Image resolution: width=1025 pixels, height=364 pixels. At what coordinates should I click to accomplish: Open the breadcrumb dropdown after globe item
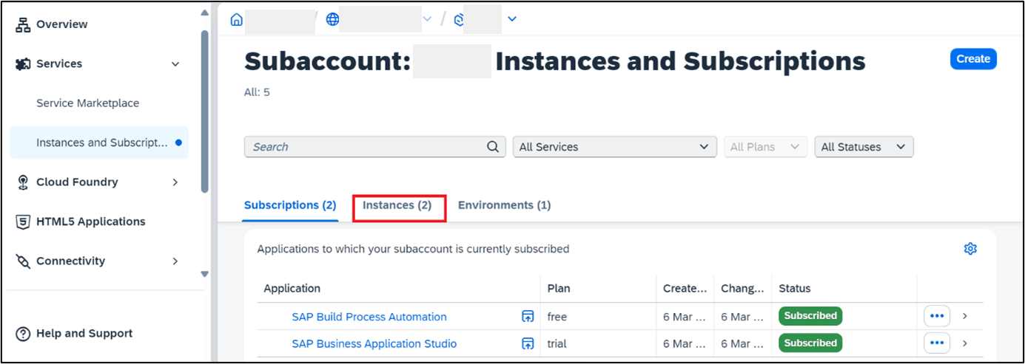click(427, 19)
